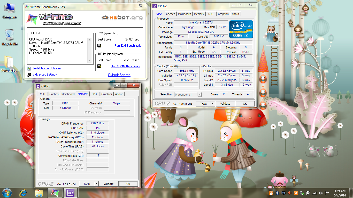Screen dimensions: 353x198
Task: Click the Windows Start button
Action: [7, 193]
